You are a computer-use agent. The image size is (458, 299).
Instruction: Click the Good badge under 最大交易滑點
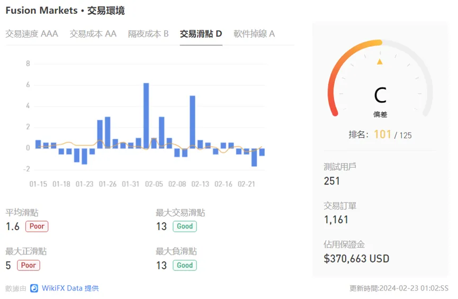coord(185,226)
